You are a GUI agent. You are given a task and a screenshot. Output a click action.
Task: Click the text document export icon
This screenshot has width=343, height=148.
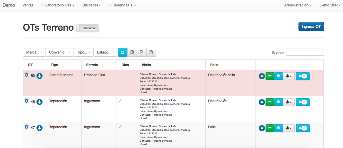[x=142, y=52]
